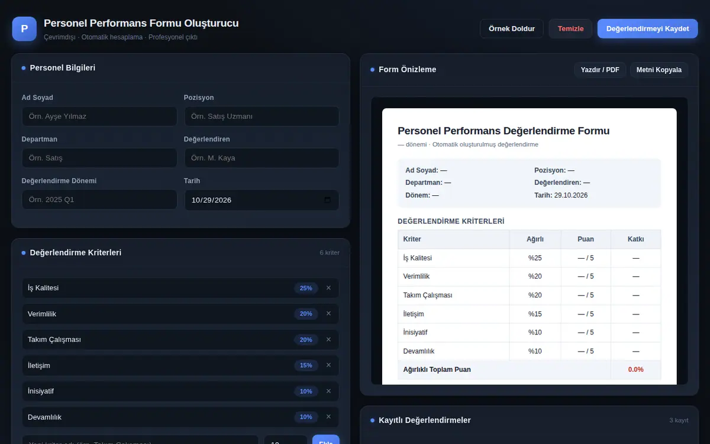Select the 20% weight badge for Takım Çalışması

pyautogui.click(x=306, y=340)
